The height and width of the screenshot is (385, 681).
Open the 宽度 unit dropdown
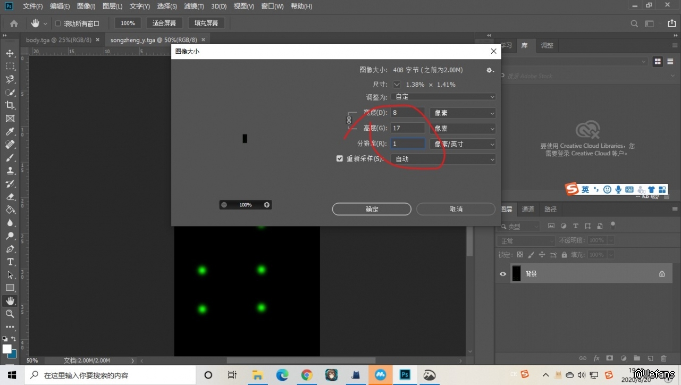click(x=463, y=113)
